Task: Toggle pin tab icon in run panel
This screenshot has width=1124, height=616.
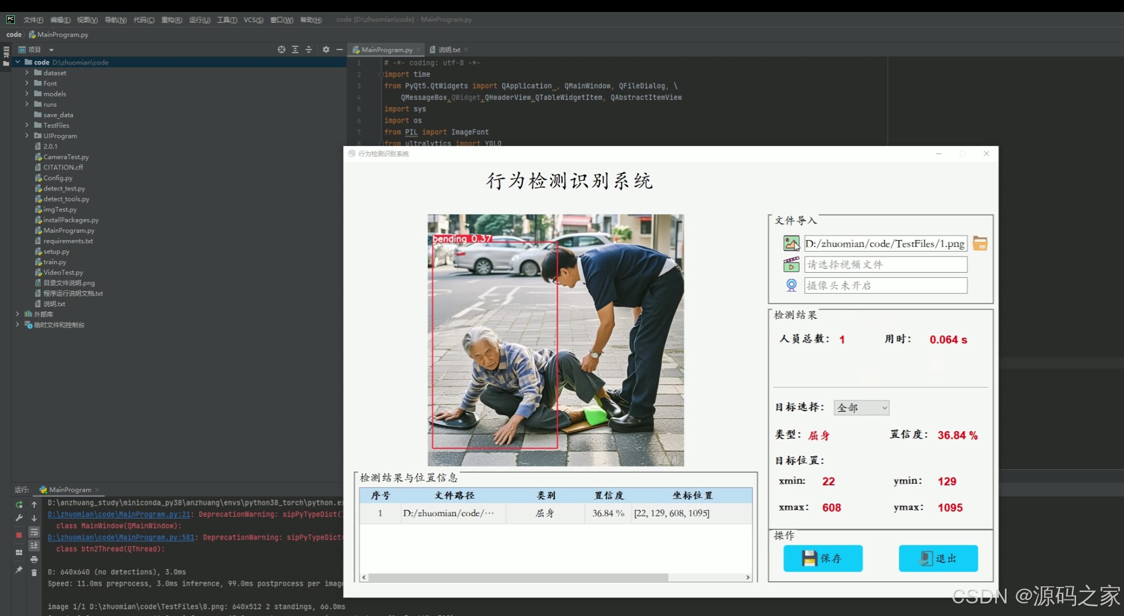Action: tap(19, 569)
